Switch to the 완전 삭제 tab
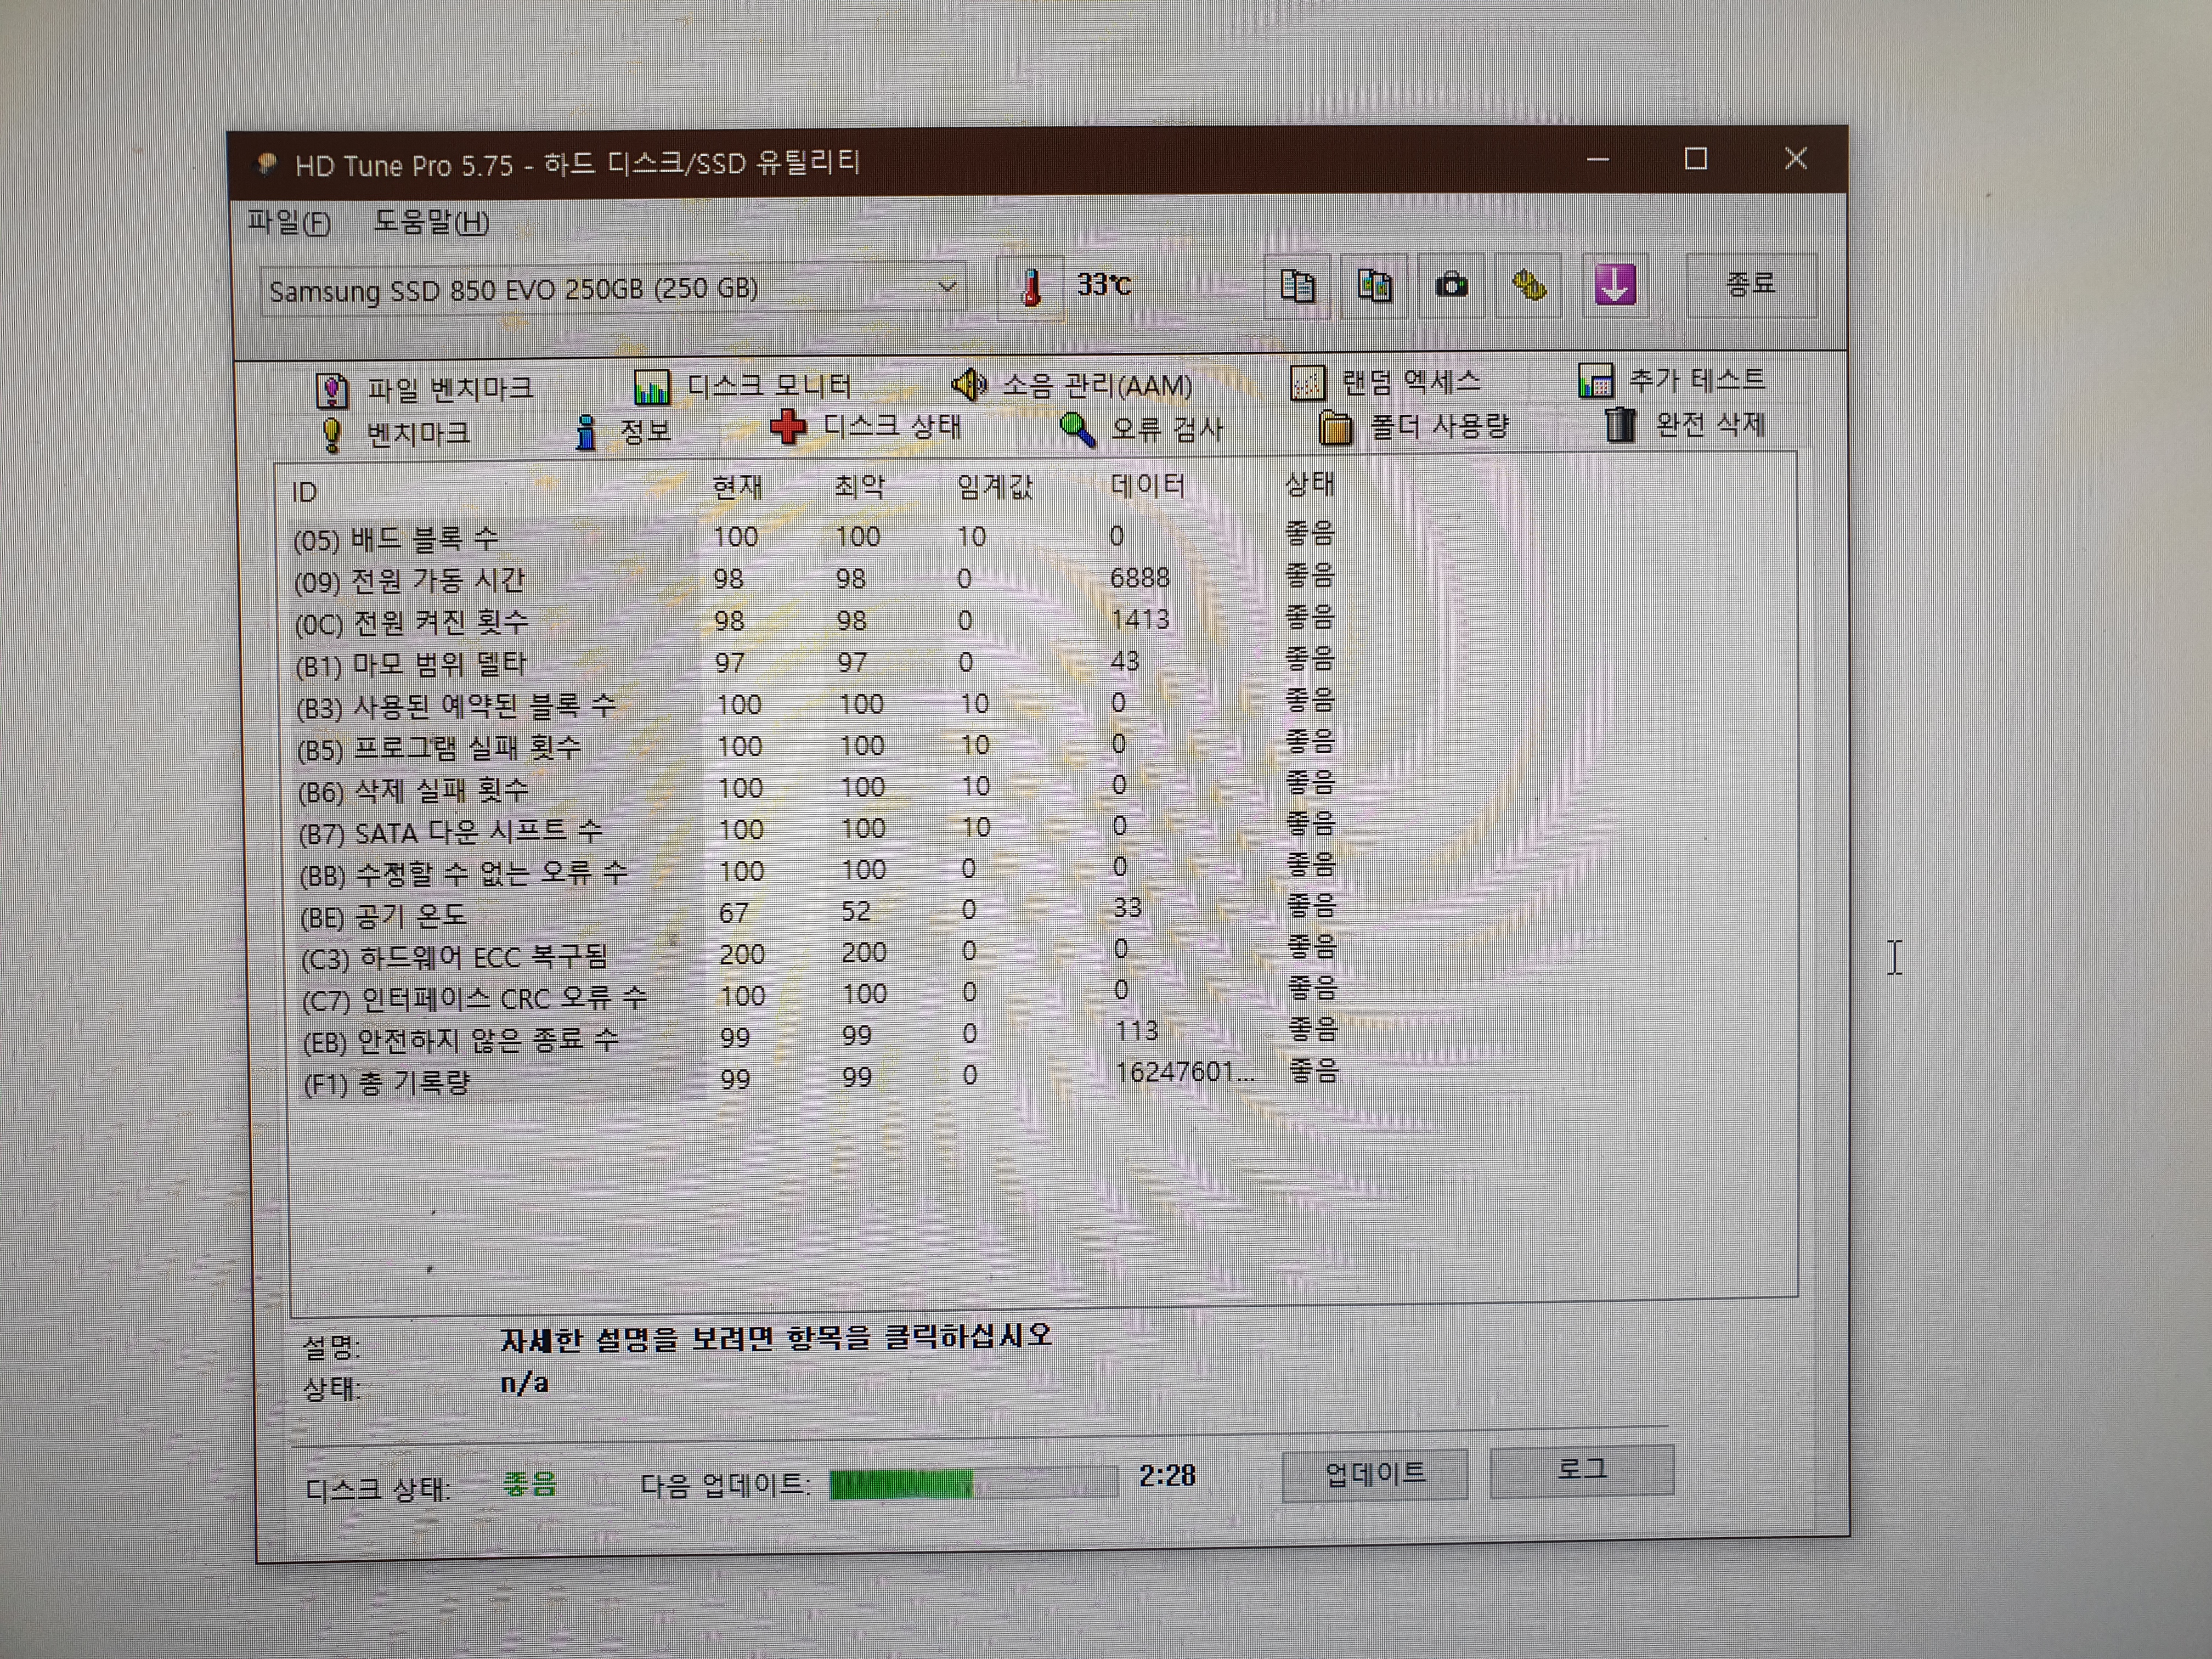 coord(1685,425)
